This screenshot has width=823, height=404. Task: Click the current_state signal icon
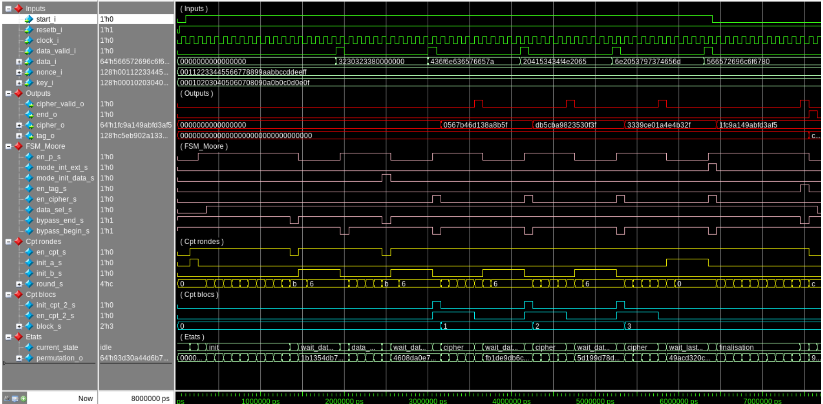pos(29,347)
